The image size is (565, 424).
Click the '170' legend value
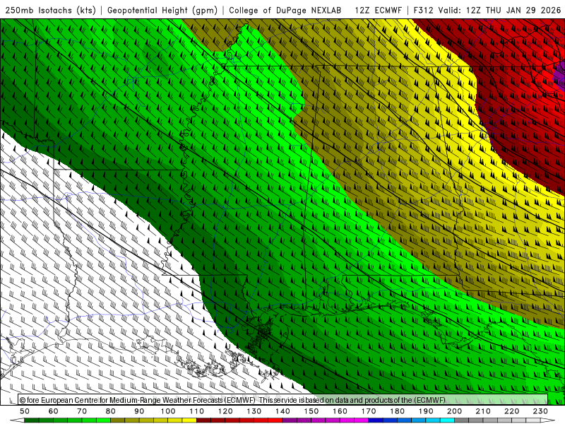(x=369, y=411)
